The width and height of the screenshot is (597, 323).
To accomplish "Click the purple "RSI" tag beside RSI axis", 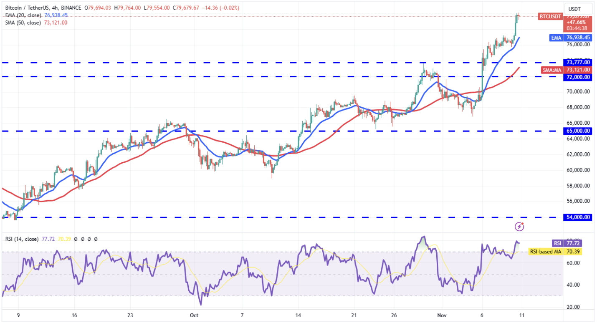I will [557, 243].
